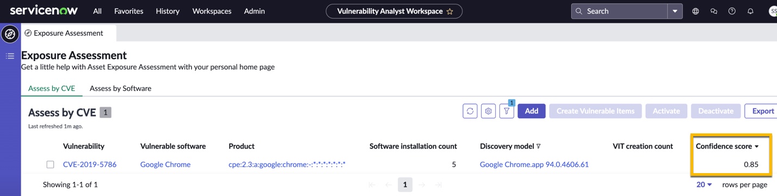
Task: Go to first page arrow
Action: click(372, 185)
